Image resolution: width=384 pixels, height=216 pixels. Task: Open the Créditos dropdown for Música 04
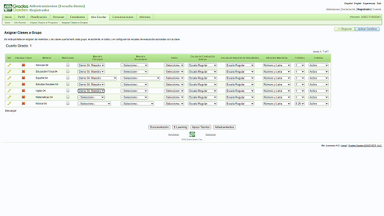pyautogui.click(x=299, y=104)
